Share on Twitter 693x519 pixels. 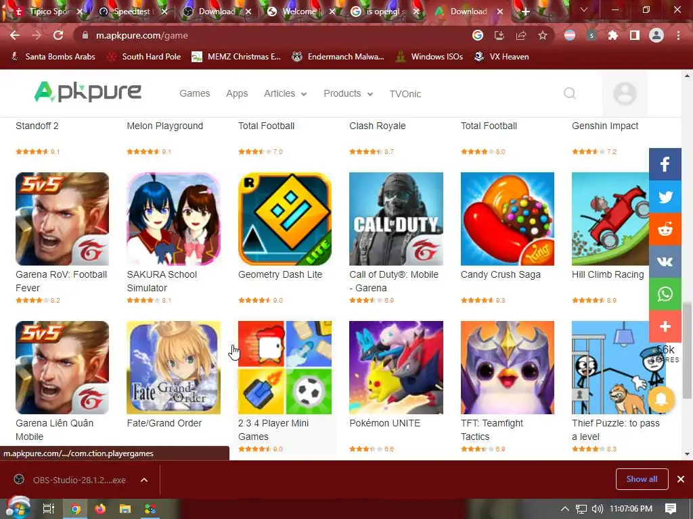(665, 197)
